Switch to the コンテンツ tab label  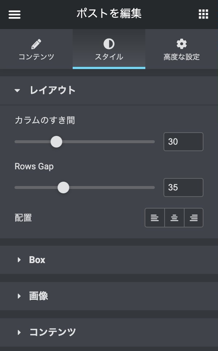point(36,57)
